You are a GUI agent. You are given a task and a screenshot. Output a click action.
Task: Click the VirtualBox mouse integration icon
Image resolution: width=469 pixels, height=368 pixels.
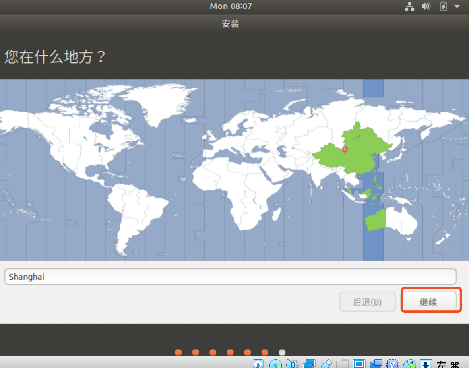tap(409, 364)
